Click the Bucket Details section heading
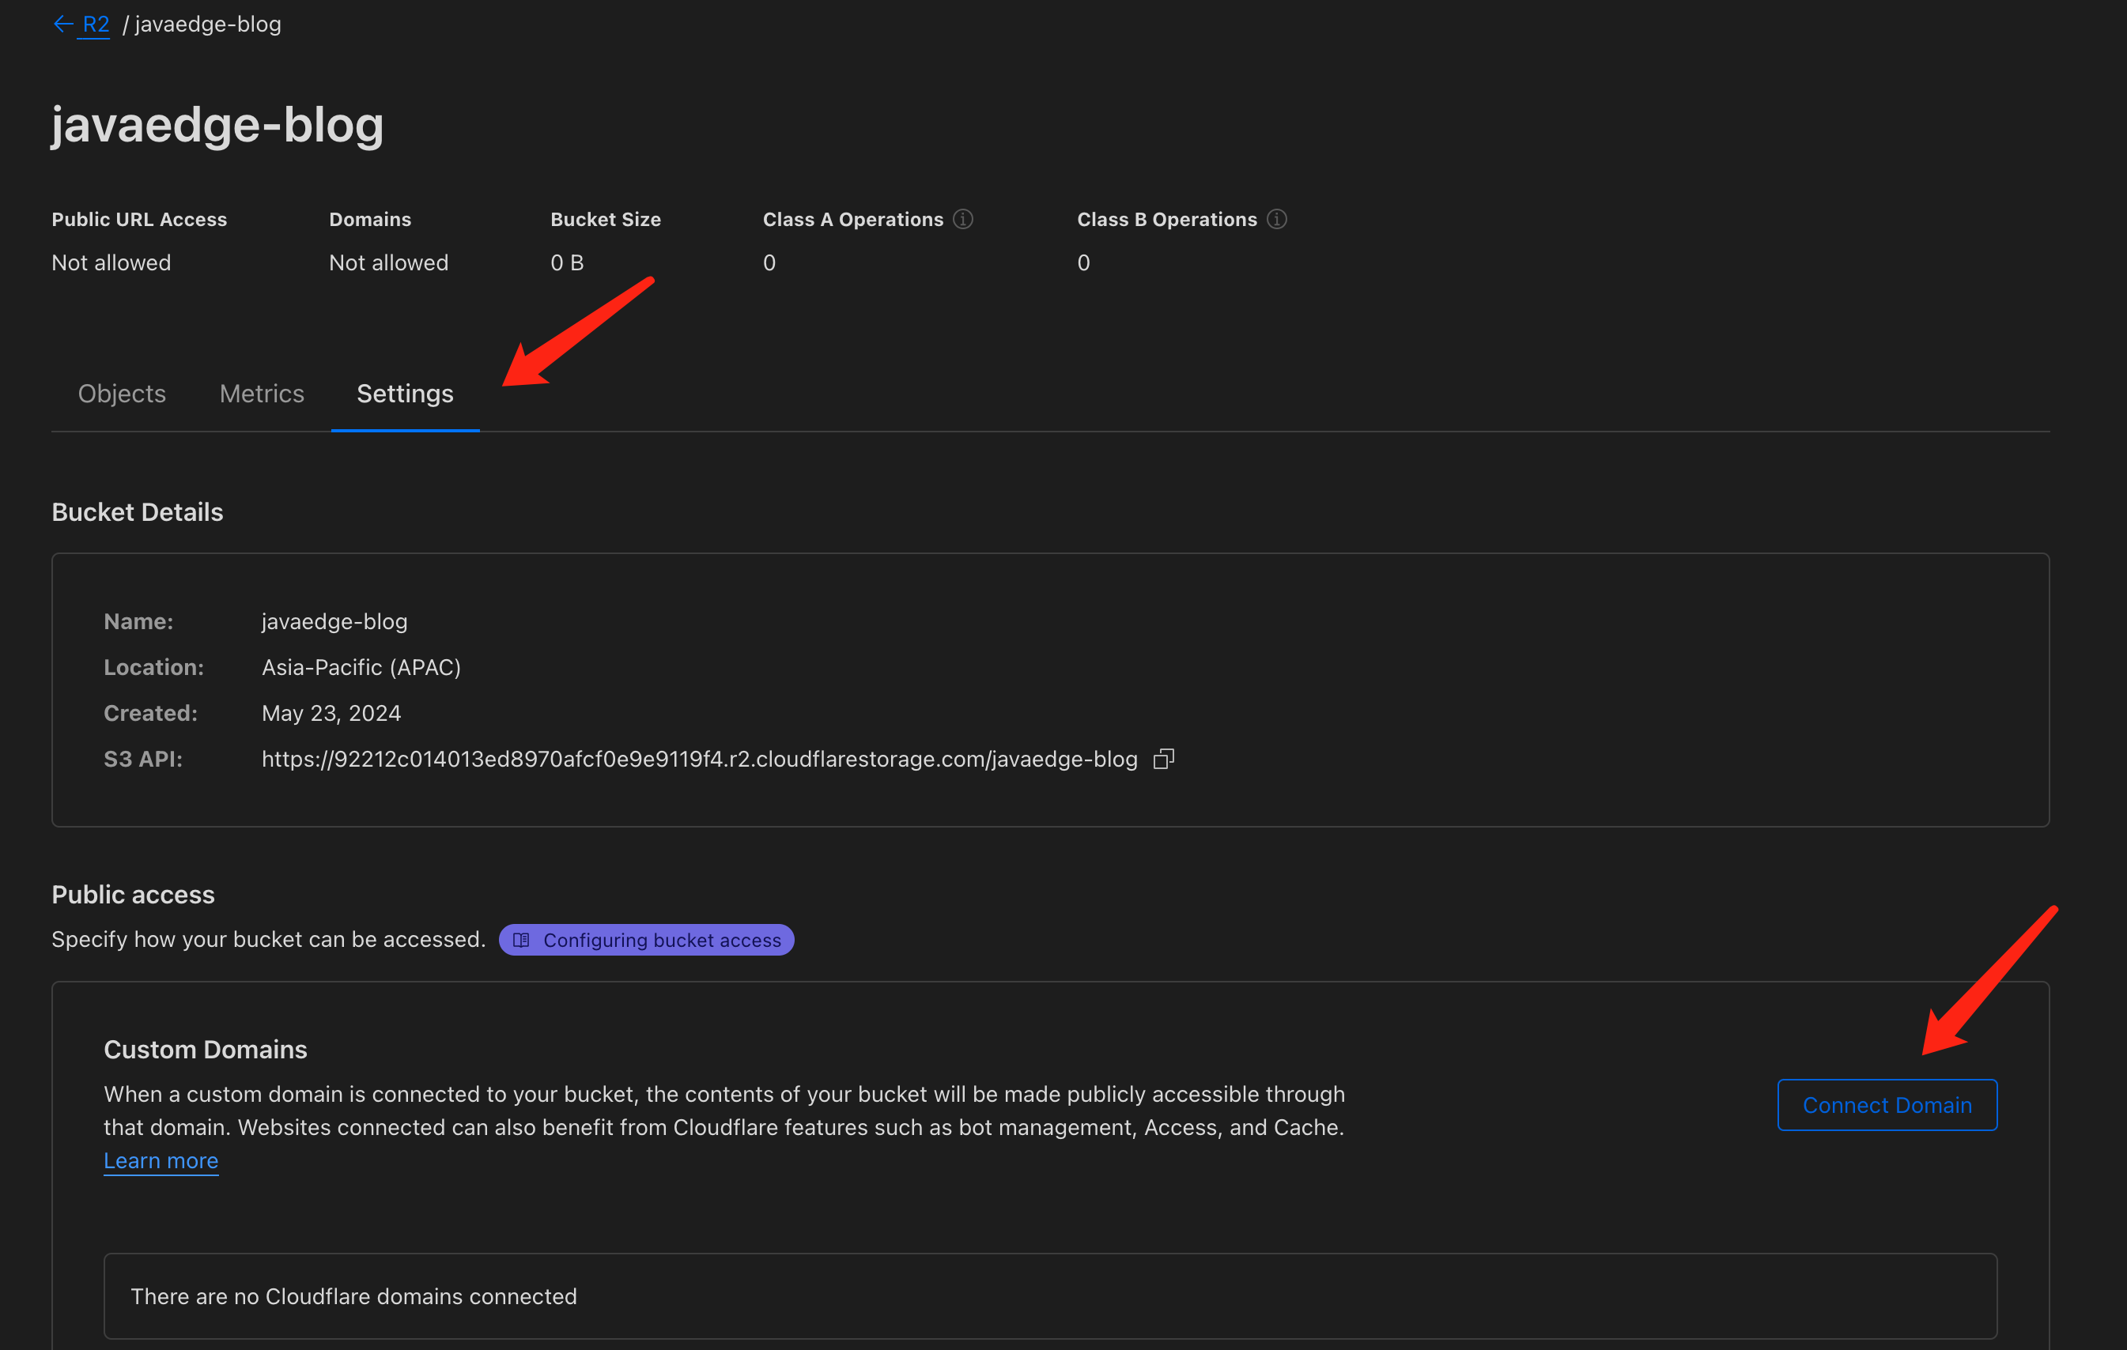This screenshot has width=2127, height=1350. (x=138, y=512)
